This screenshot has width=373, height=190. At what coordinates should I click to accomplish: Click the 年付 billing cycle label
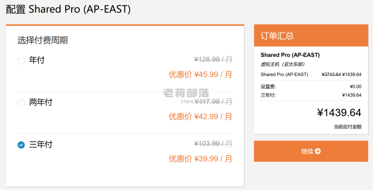(x=37, y=60)
